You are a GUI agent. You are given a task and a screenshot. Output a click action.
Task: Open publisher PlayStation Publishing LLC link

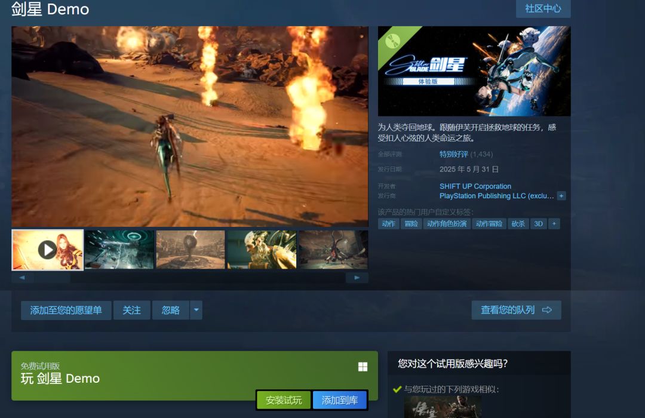[x=496, y=196]
